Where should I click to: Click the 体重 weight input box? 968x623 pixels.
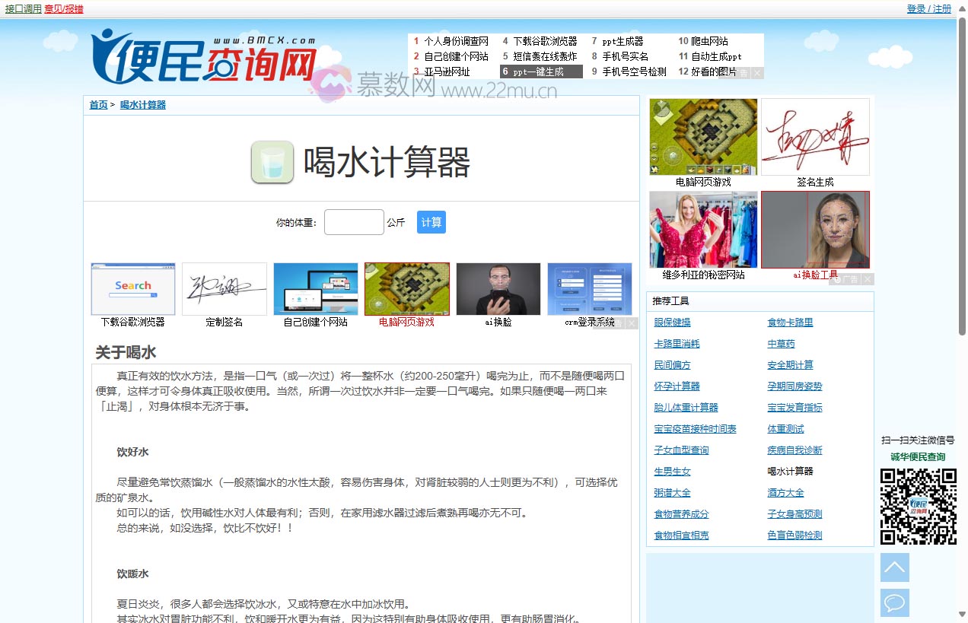tap(353, 221)
